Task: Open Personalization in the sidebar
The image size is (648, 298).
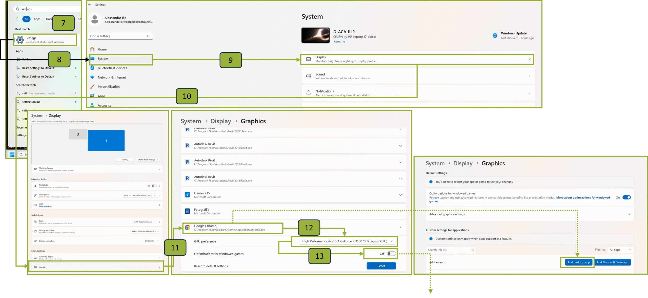Action: click(109, 87)
